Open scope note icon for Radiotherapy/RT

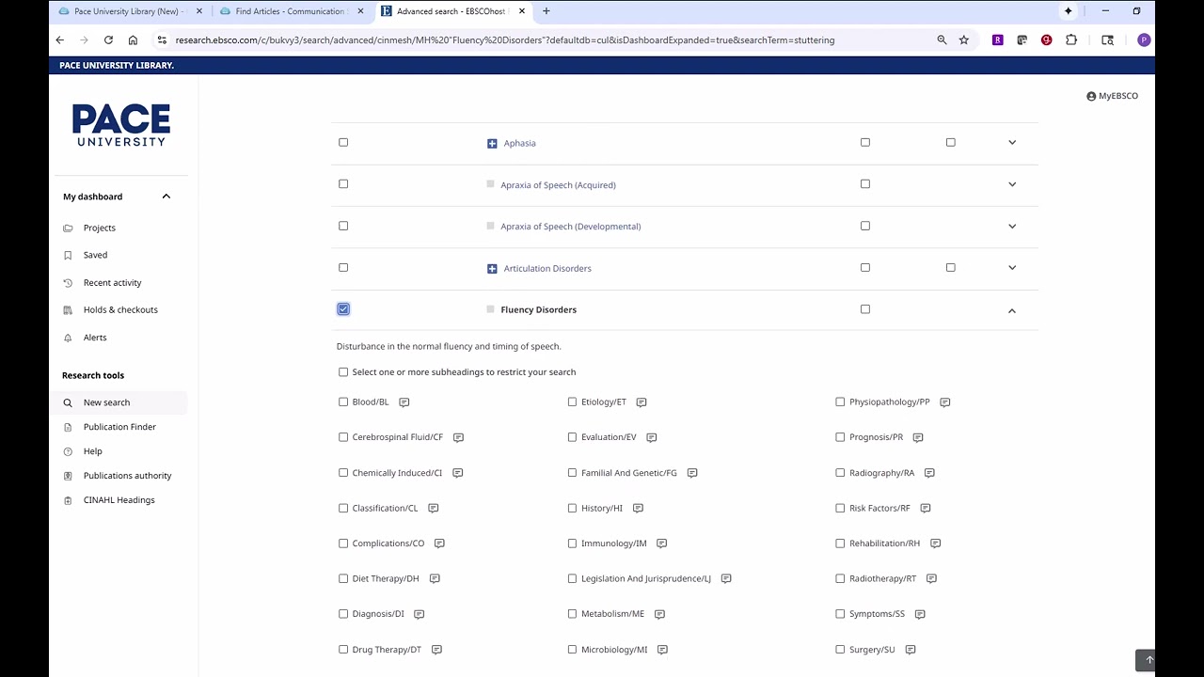[x=931, y=579]
